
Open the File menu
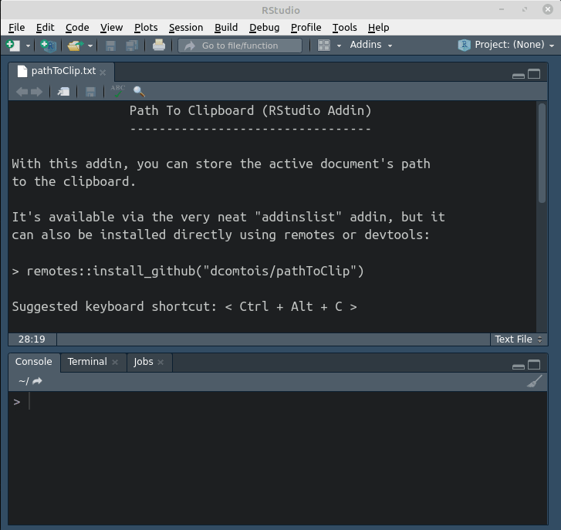[x=16, y=28]
